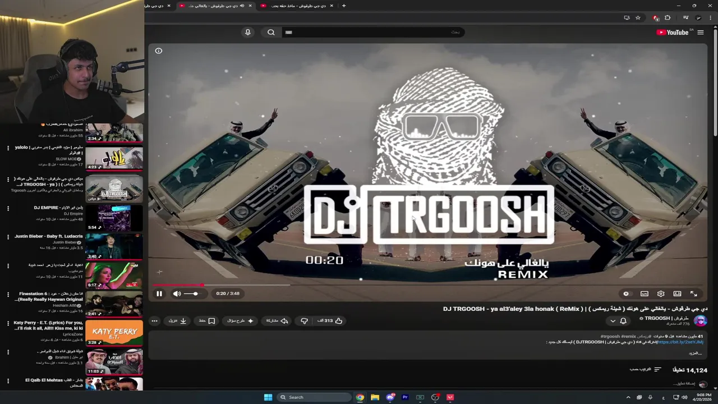
Task: Click the search magnifier button
Action: pyautogui.click(x=271, y=33)
